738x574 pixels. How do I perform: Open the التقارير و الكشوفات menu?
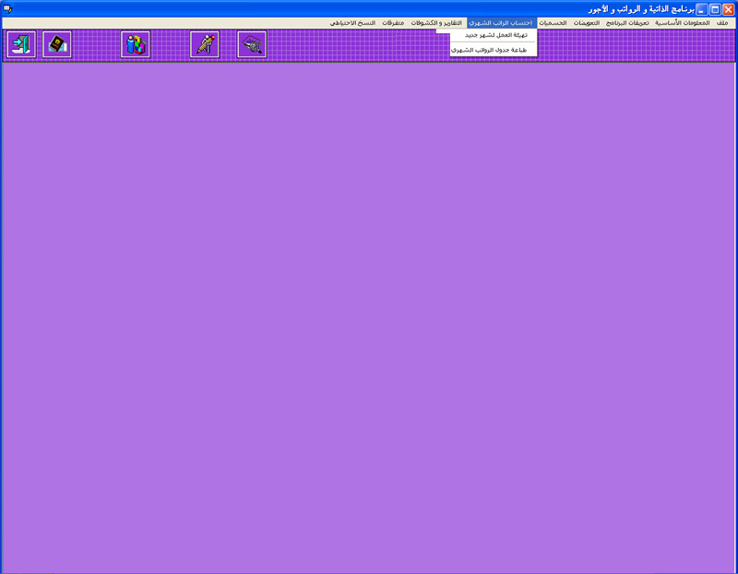click(436, 22)
